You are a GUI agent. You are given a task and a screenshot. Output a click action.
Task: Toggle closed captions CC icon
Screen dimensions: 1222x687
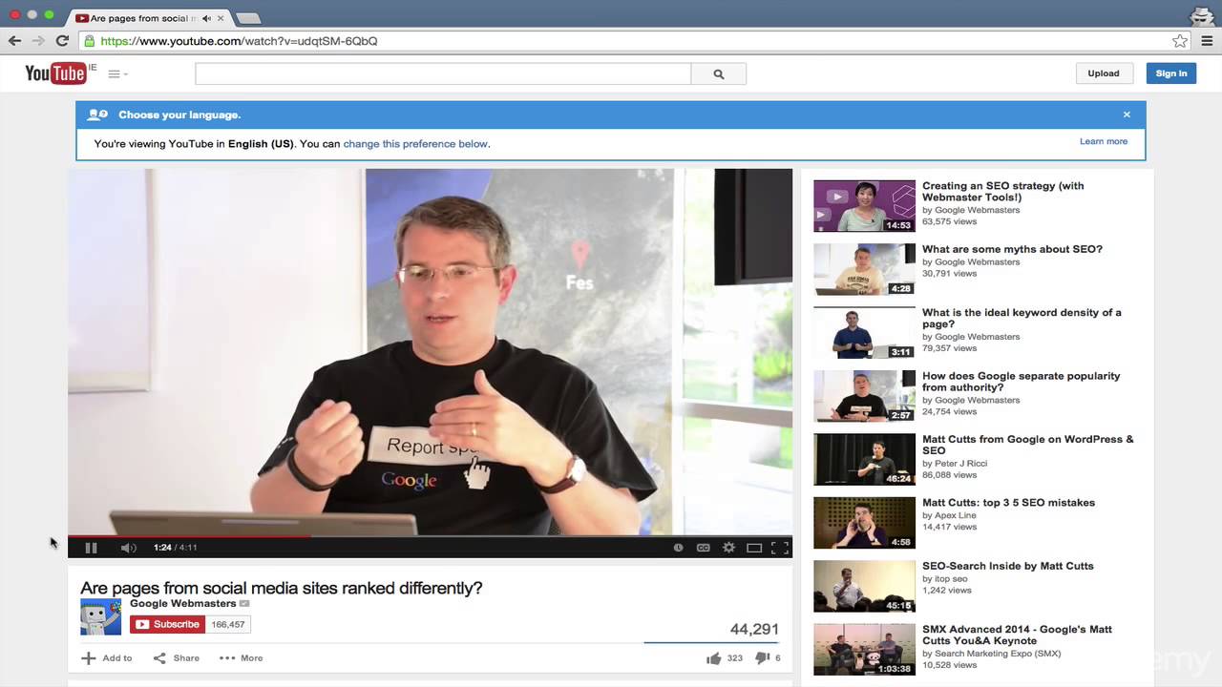pos(704,548)
